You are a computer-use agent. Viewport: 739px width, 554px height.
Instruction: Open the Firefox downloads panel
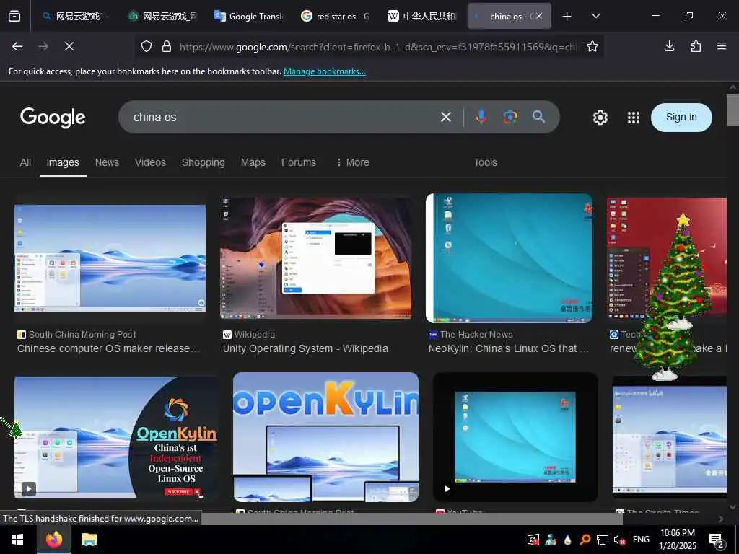(669, 46)
